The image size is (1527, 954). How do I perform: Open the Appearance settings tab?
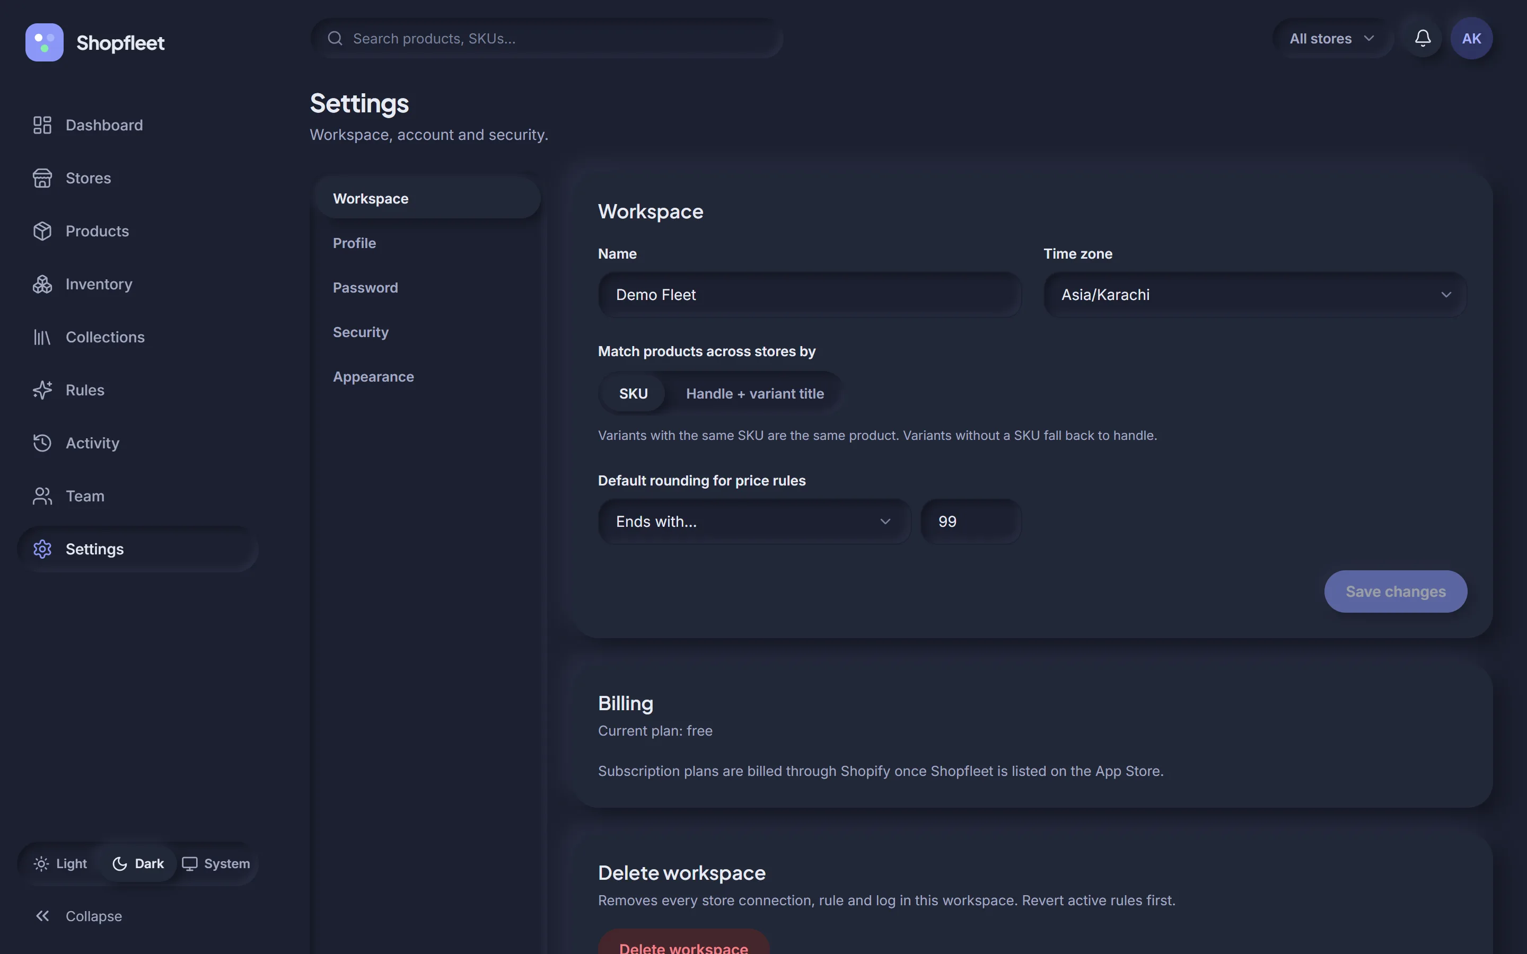427,377
